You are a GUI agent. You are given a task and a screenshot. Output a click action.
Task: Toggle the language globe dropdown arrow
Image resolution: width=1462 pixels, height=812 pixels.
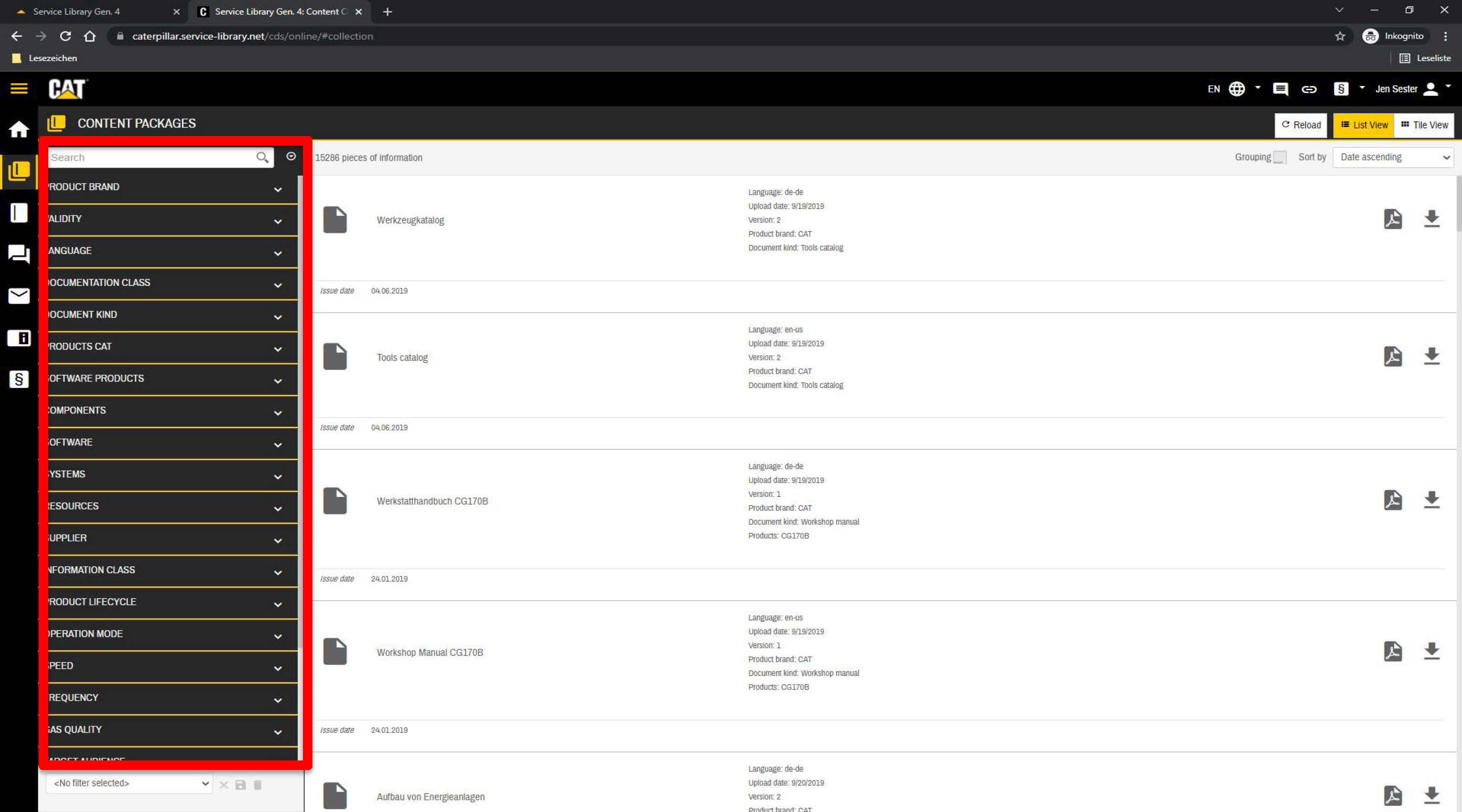1258,89
